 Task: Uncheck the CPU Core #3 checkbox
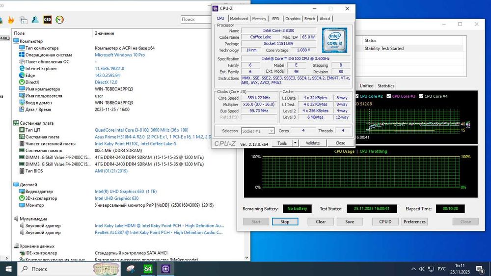[388, 96]
